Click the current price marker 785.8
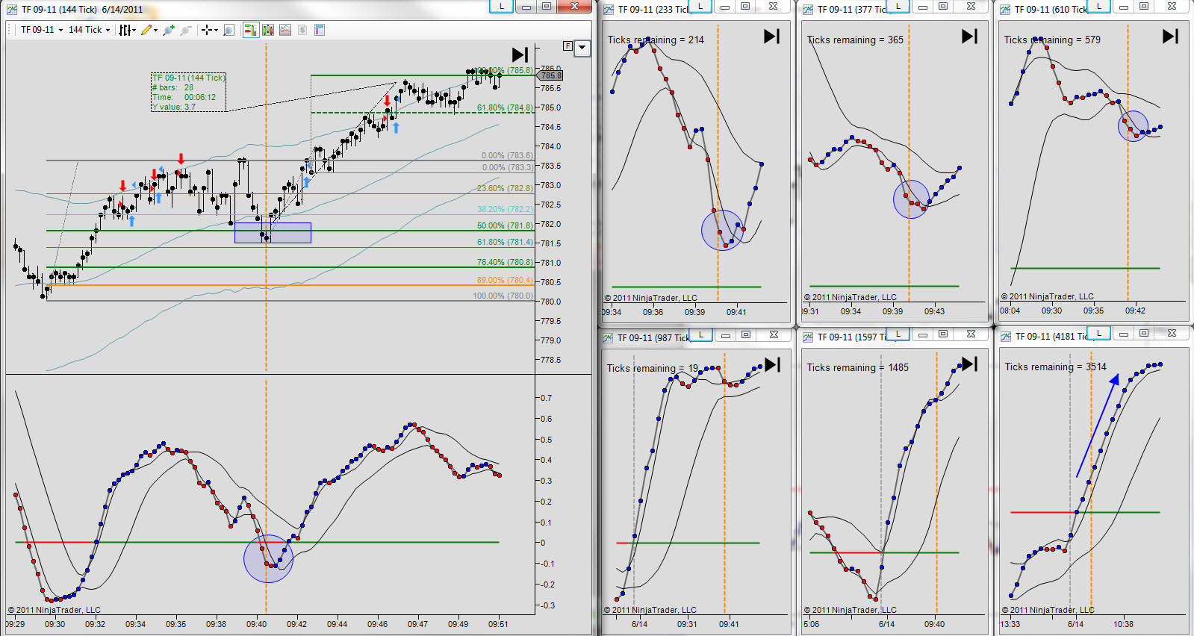The image size is (1194, 636). [550, 75]
